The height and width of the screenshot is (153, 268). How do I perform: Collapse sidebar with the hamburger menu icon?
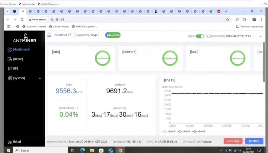pyautogui.click(x=49, y=35)
